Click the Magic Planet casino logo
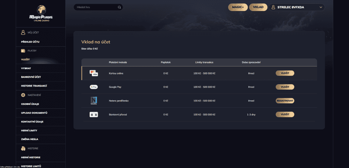Viewport: 349px width, 168px height. (x=41, y=13)
